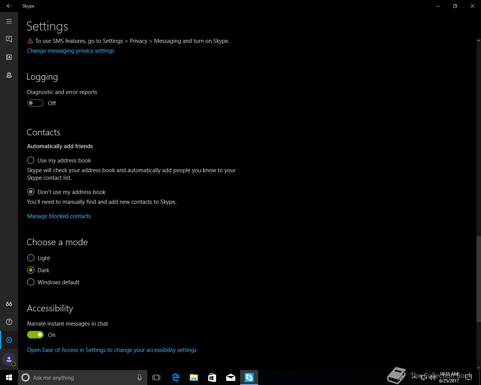This screenshot has width=481, height=385.
Task: Click the Narrate instant messages in chat label
Action: click(68, 324)
